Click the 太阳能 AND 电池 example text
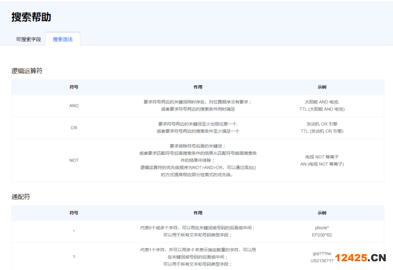Screen dimensions: 393x270 (x=321, y=102)
